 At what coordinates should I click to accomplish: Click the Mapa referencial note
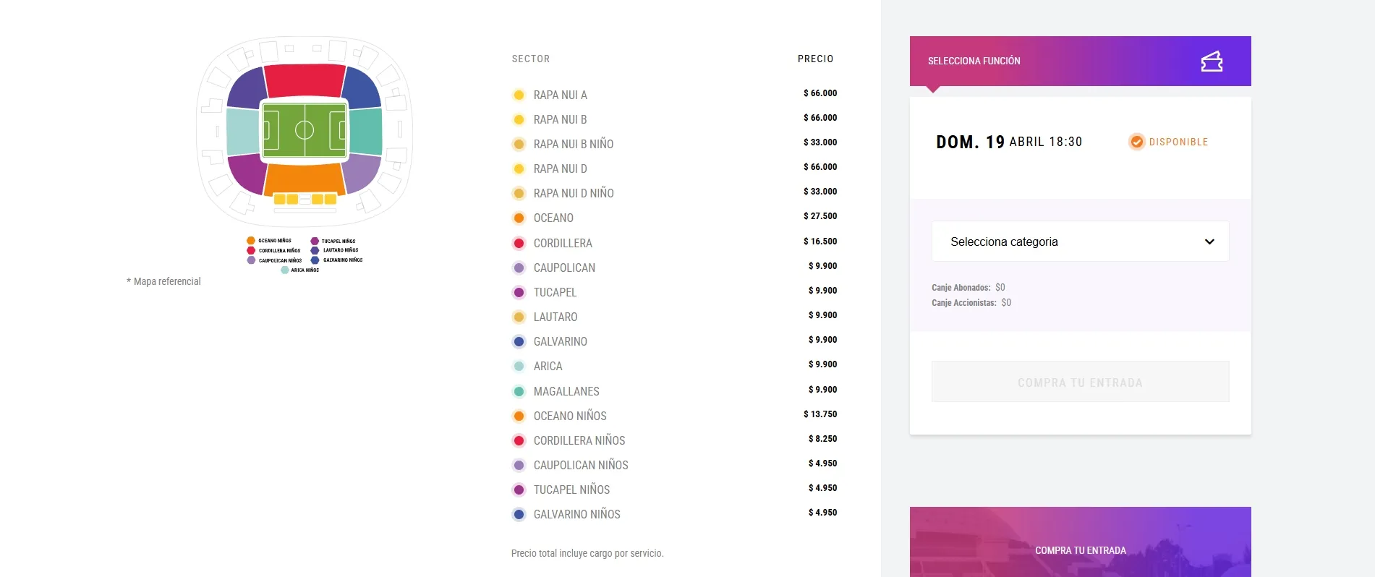[x=163, y=281]
